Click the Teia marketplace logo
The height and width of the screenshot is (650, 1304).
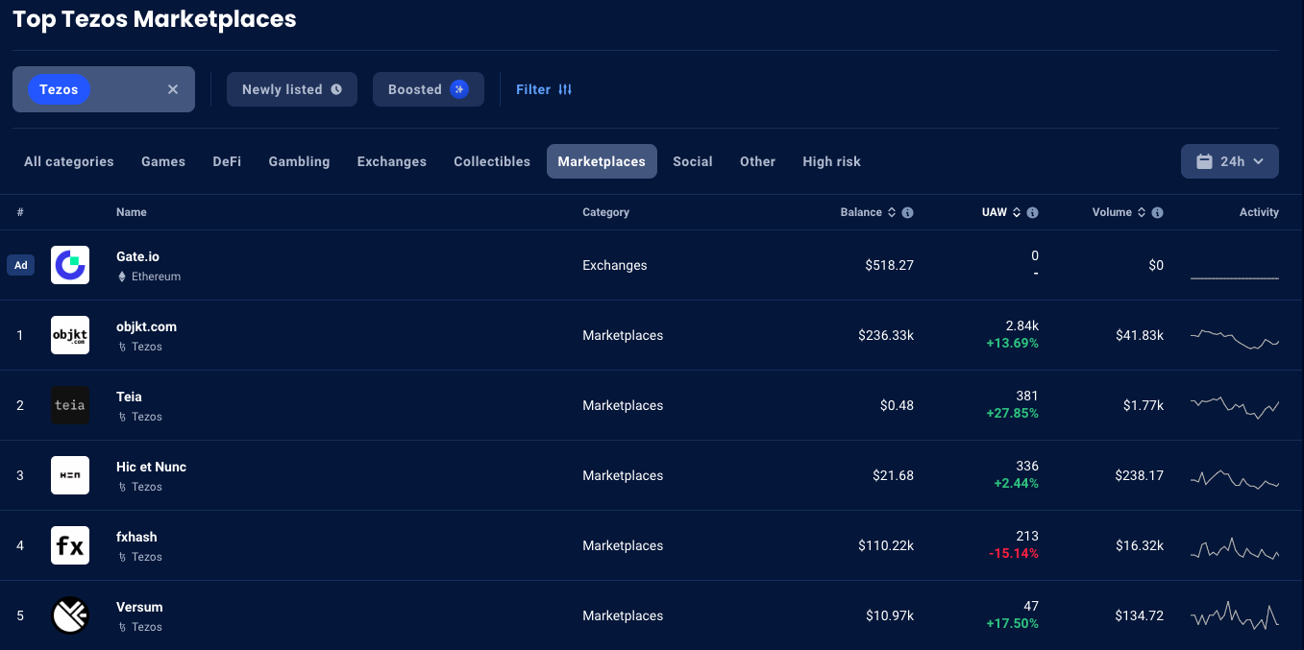70,405
